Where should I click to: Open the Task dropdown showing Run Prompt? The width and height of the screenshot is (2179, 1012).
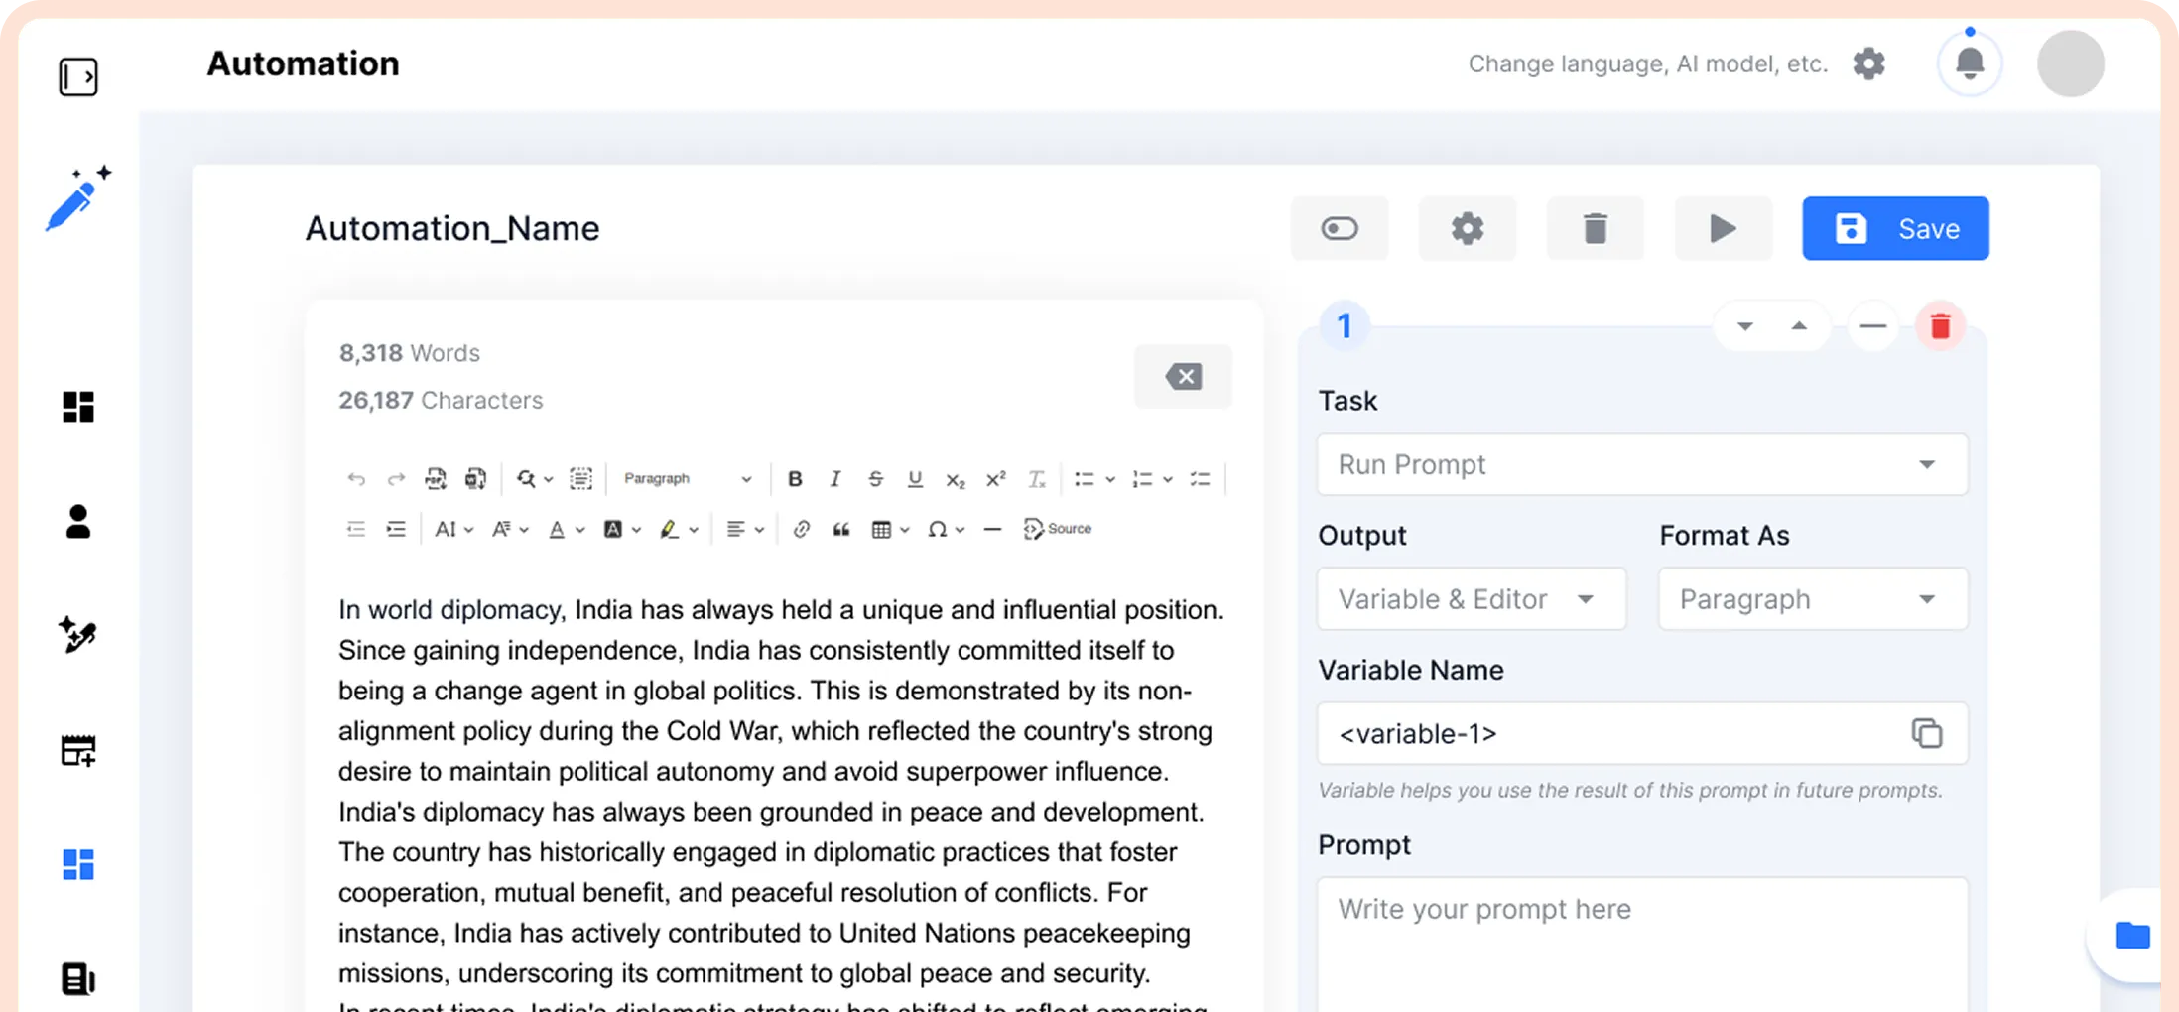click(x=1642, y=465)
